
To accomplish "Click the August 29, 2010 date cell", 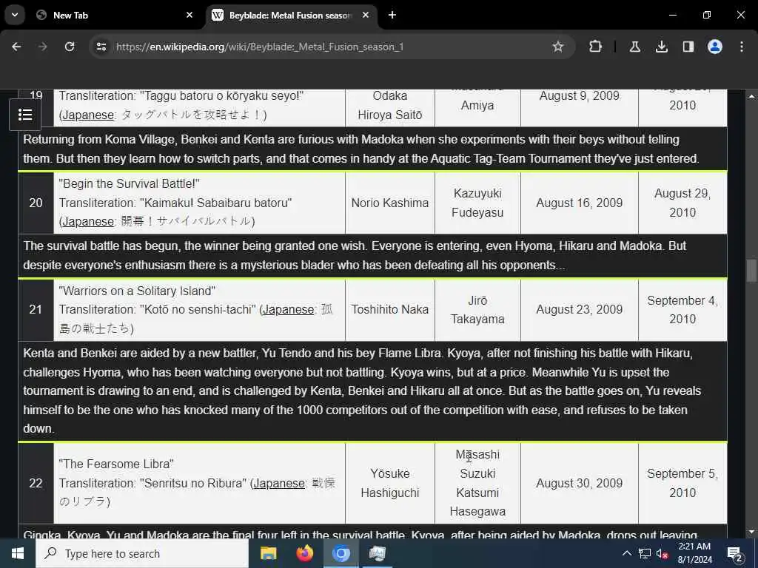I will coord(682,203).
